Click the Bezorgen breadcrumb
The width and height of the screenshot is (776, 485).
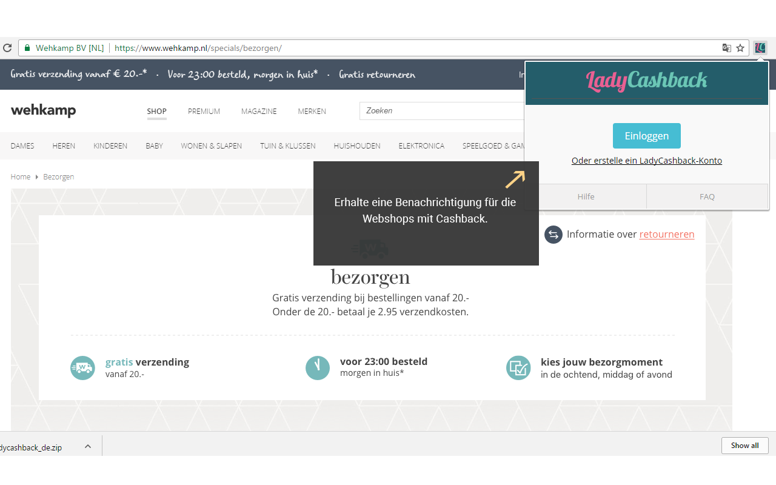(x=59, y=177)
